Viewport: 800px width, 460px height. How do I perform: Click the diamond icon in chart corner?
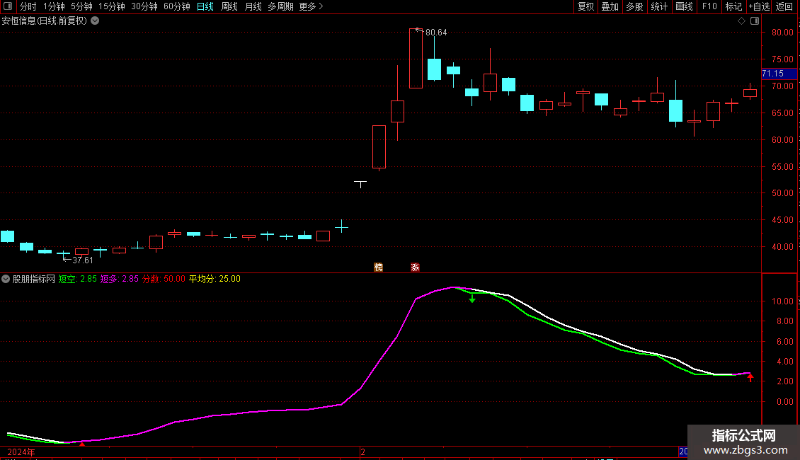pos(742,21)
